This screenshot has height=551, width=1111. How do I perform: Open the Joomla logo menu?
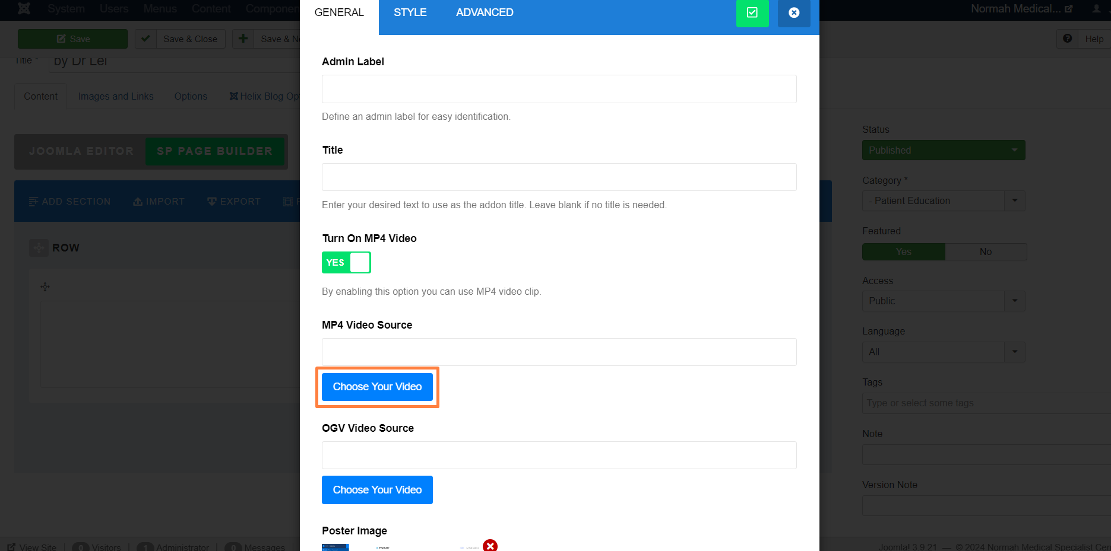point(24,9)
